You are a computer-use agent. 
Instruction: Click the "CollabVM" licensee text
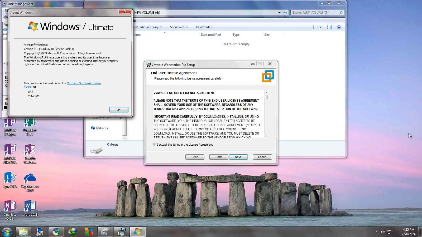tap(33, 96)
